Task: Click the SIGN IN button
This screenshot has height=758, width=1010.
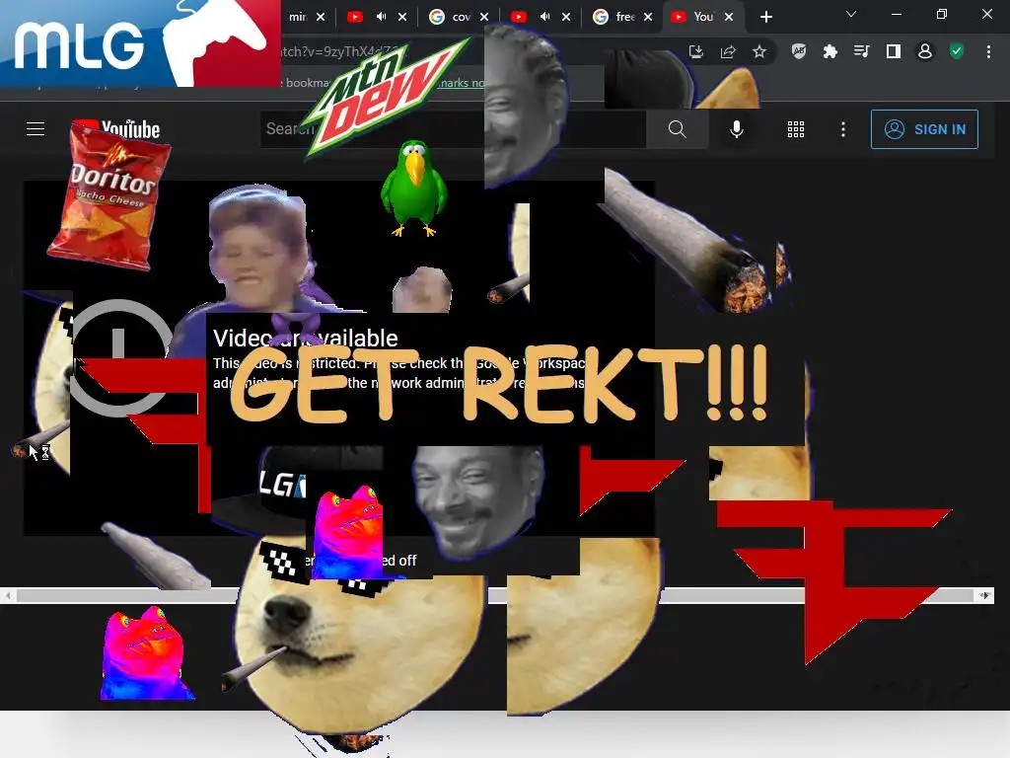Action: pyautogui.click(x=924, y=129)
